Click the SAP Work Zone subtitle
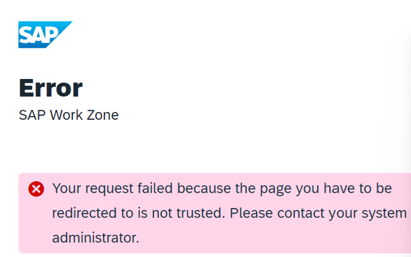 tap(69, 115)
